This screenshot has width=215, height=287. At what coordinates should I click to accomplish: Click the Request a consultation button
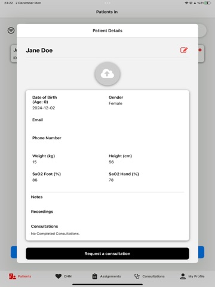107,254
